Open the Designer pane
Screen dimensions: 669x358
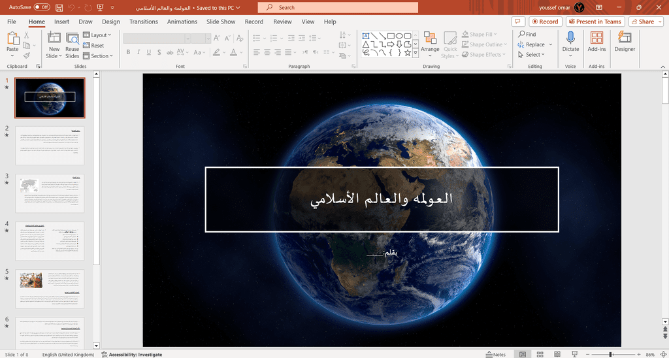625,41
